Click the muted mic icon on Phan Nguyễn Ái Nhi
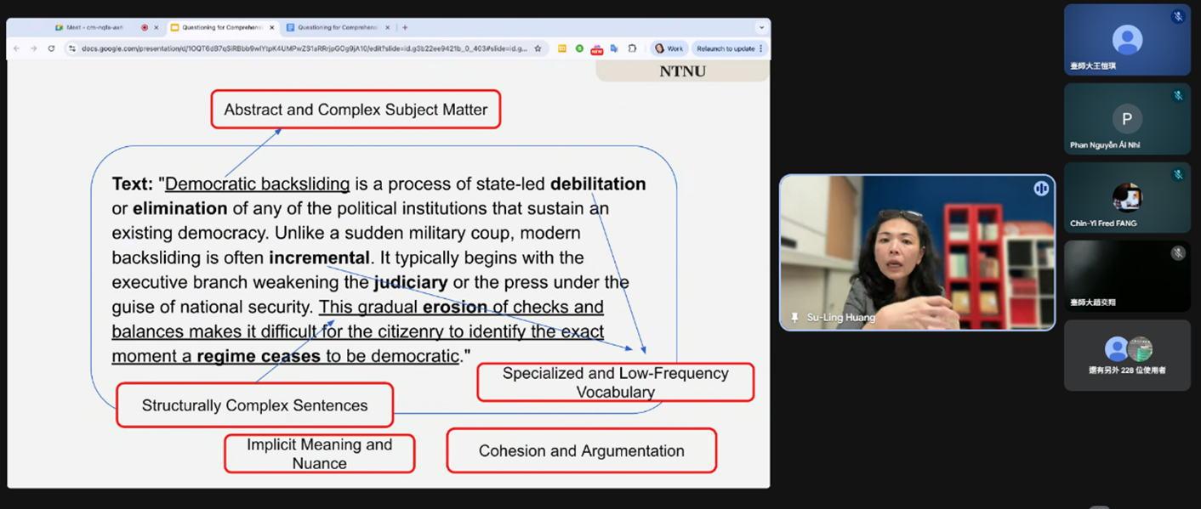Viewport: 1201px width, 509px height. (1177, 96)
